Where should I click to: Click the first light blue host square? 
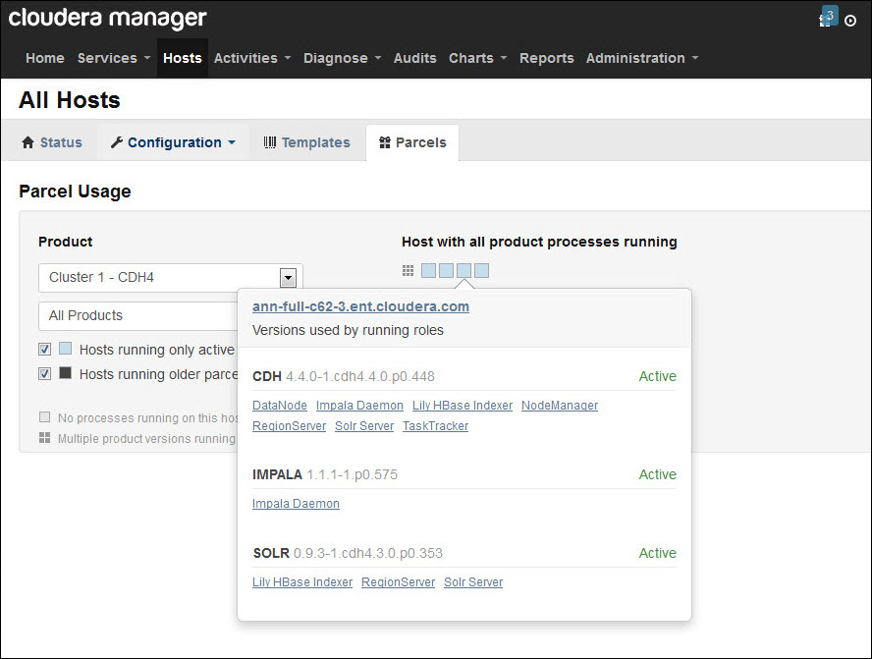pyautogui.click(x=428, y=271)
